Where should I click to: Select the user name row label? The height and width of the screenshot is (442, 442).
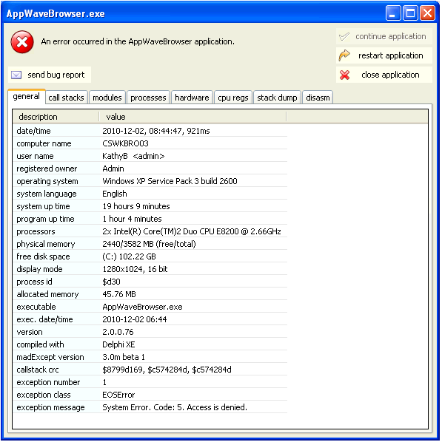35,156
